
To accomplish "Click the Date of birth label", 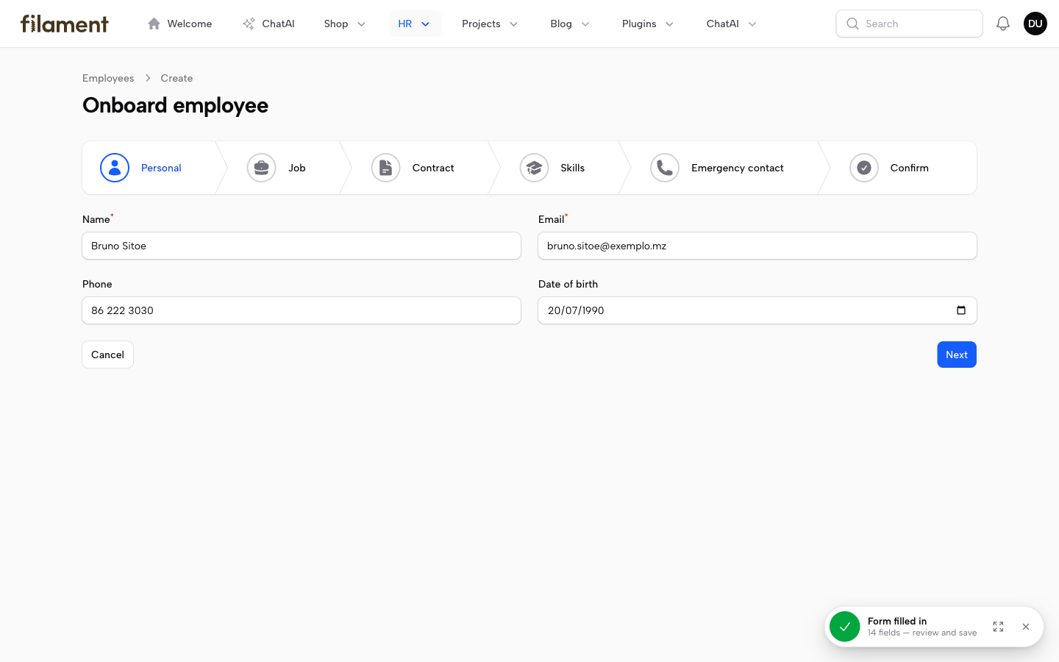I will click(568, 284).
